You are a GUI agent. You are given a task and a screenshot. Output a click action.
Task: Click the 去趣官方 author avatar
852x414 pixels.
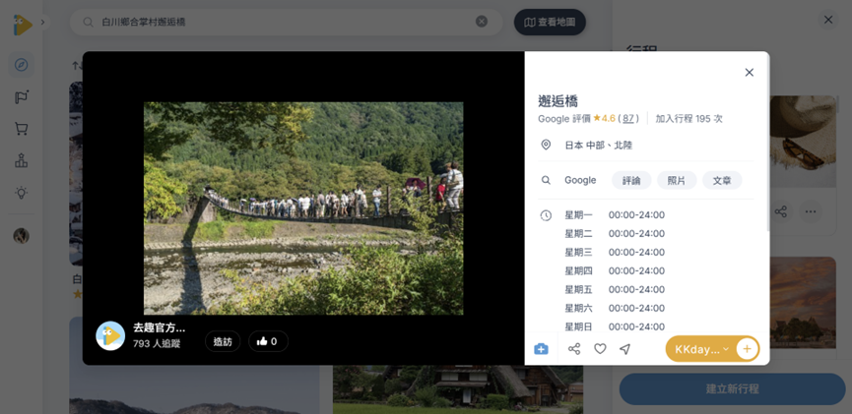pyautogui.click(x=110, y=336)
